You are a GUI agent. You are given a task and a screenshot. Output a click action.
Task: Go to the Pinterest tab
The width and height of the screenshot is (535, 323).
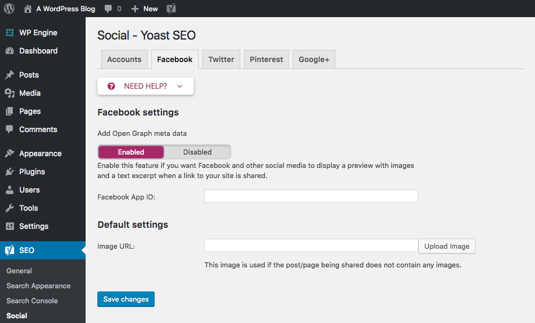pos(266,59)
